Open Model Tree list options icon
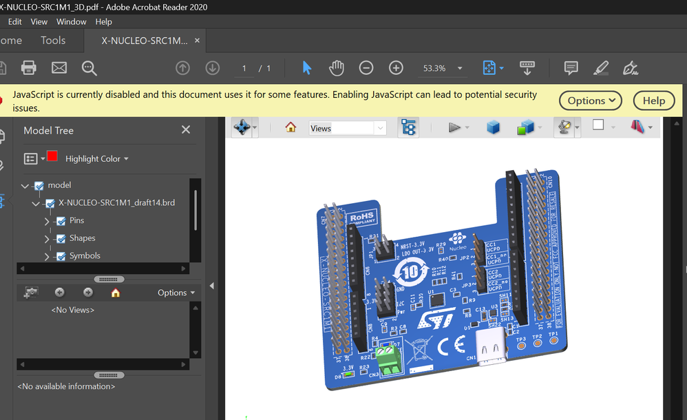 (30, 159)
